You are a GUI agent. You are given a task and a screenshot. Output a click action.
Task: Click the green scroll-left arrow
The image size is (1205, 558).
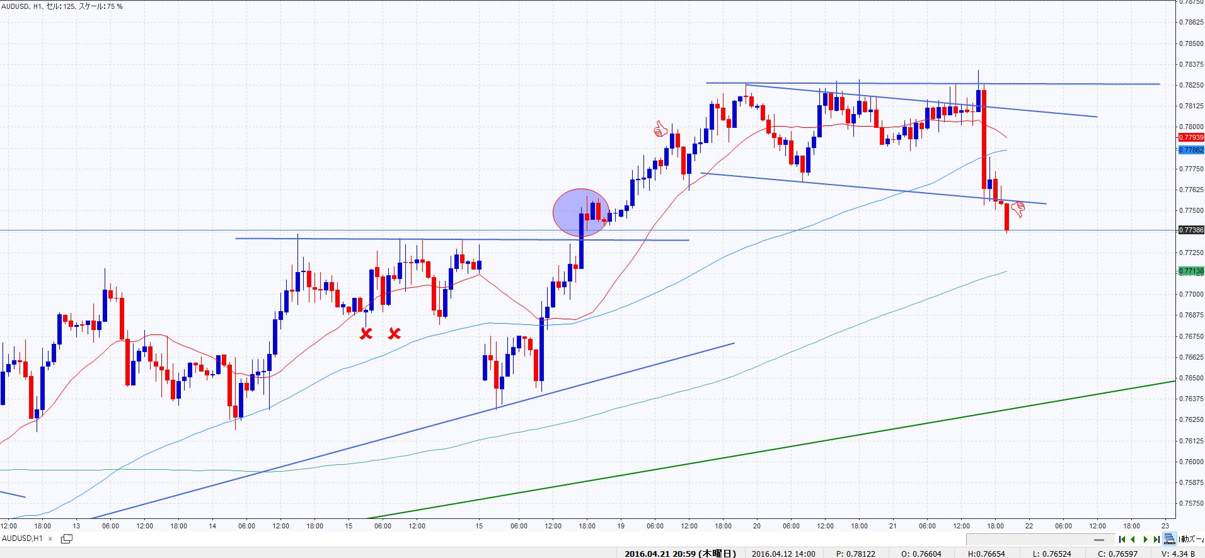click(x=1133, y=539)
